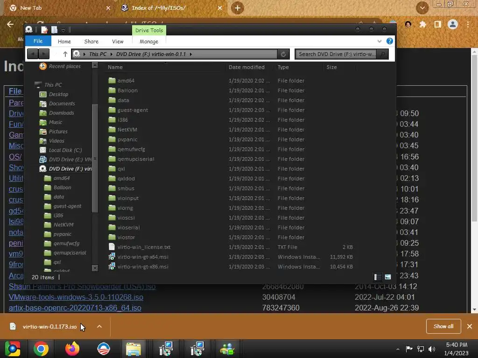
Task: Open the Home ribbon tab
Action: click(x=64, y=41)
